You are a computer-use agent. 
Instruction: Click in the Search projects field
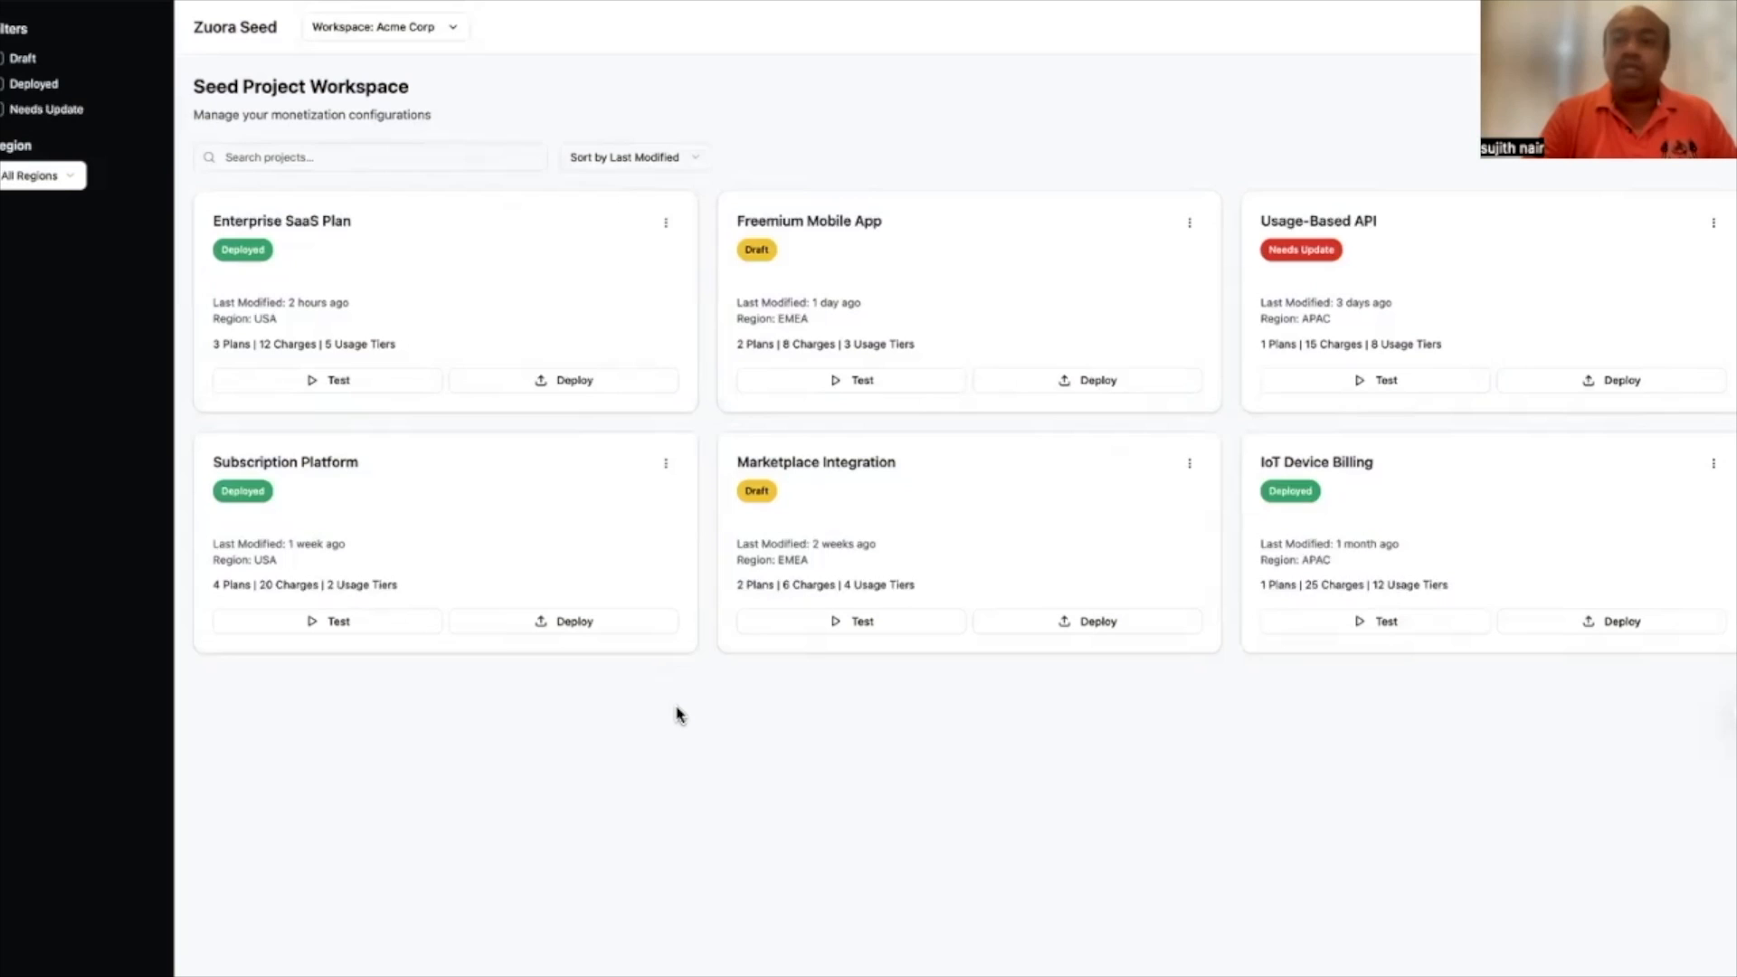click(x=380, y=157)
